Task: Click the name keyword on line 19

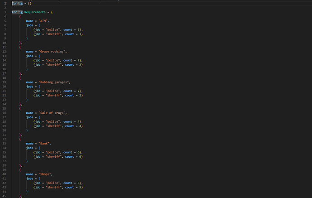Action: point(30,82)
